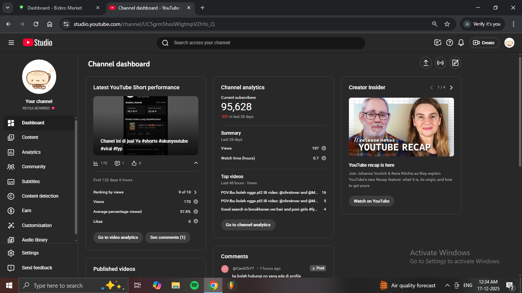The height and width of the screenshot is (293, 522).
Task: Click the Go to channel analytics button
Action: pyautogui.click(x=248, y=225)
